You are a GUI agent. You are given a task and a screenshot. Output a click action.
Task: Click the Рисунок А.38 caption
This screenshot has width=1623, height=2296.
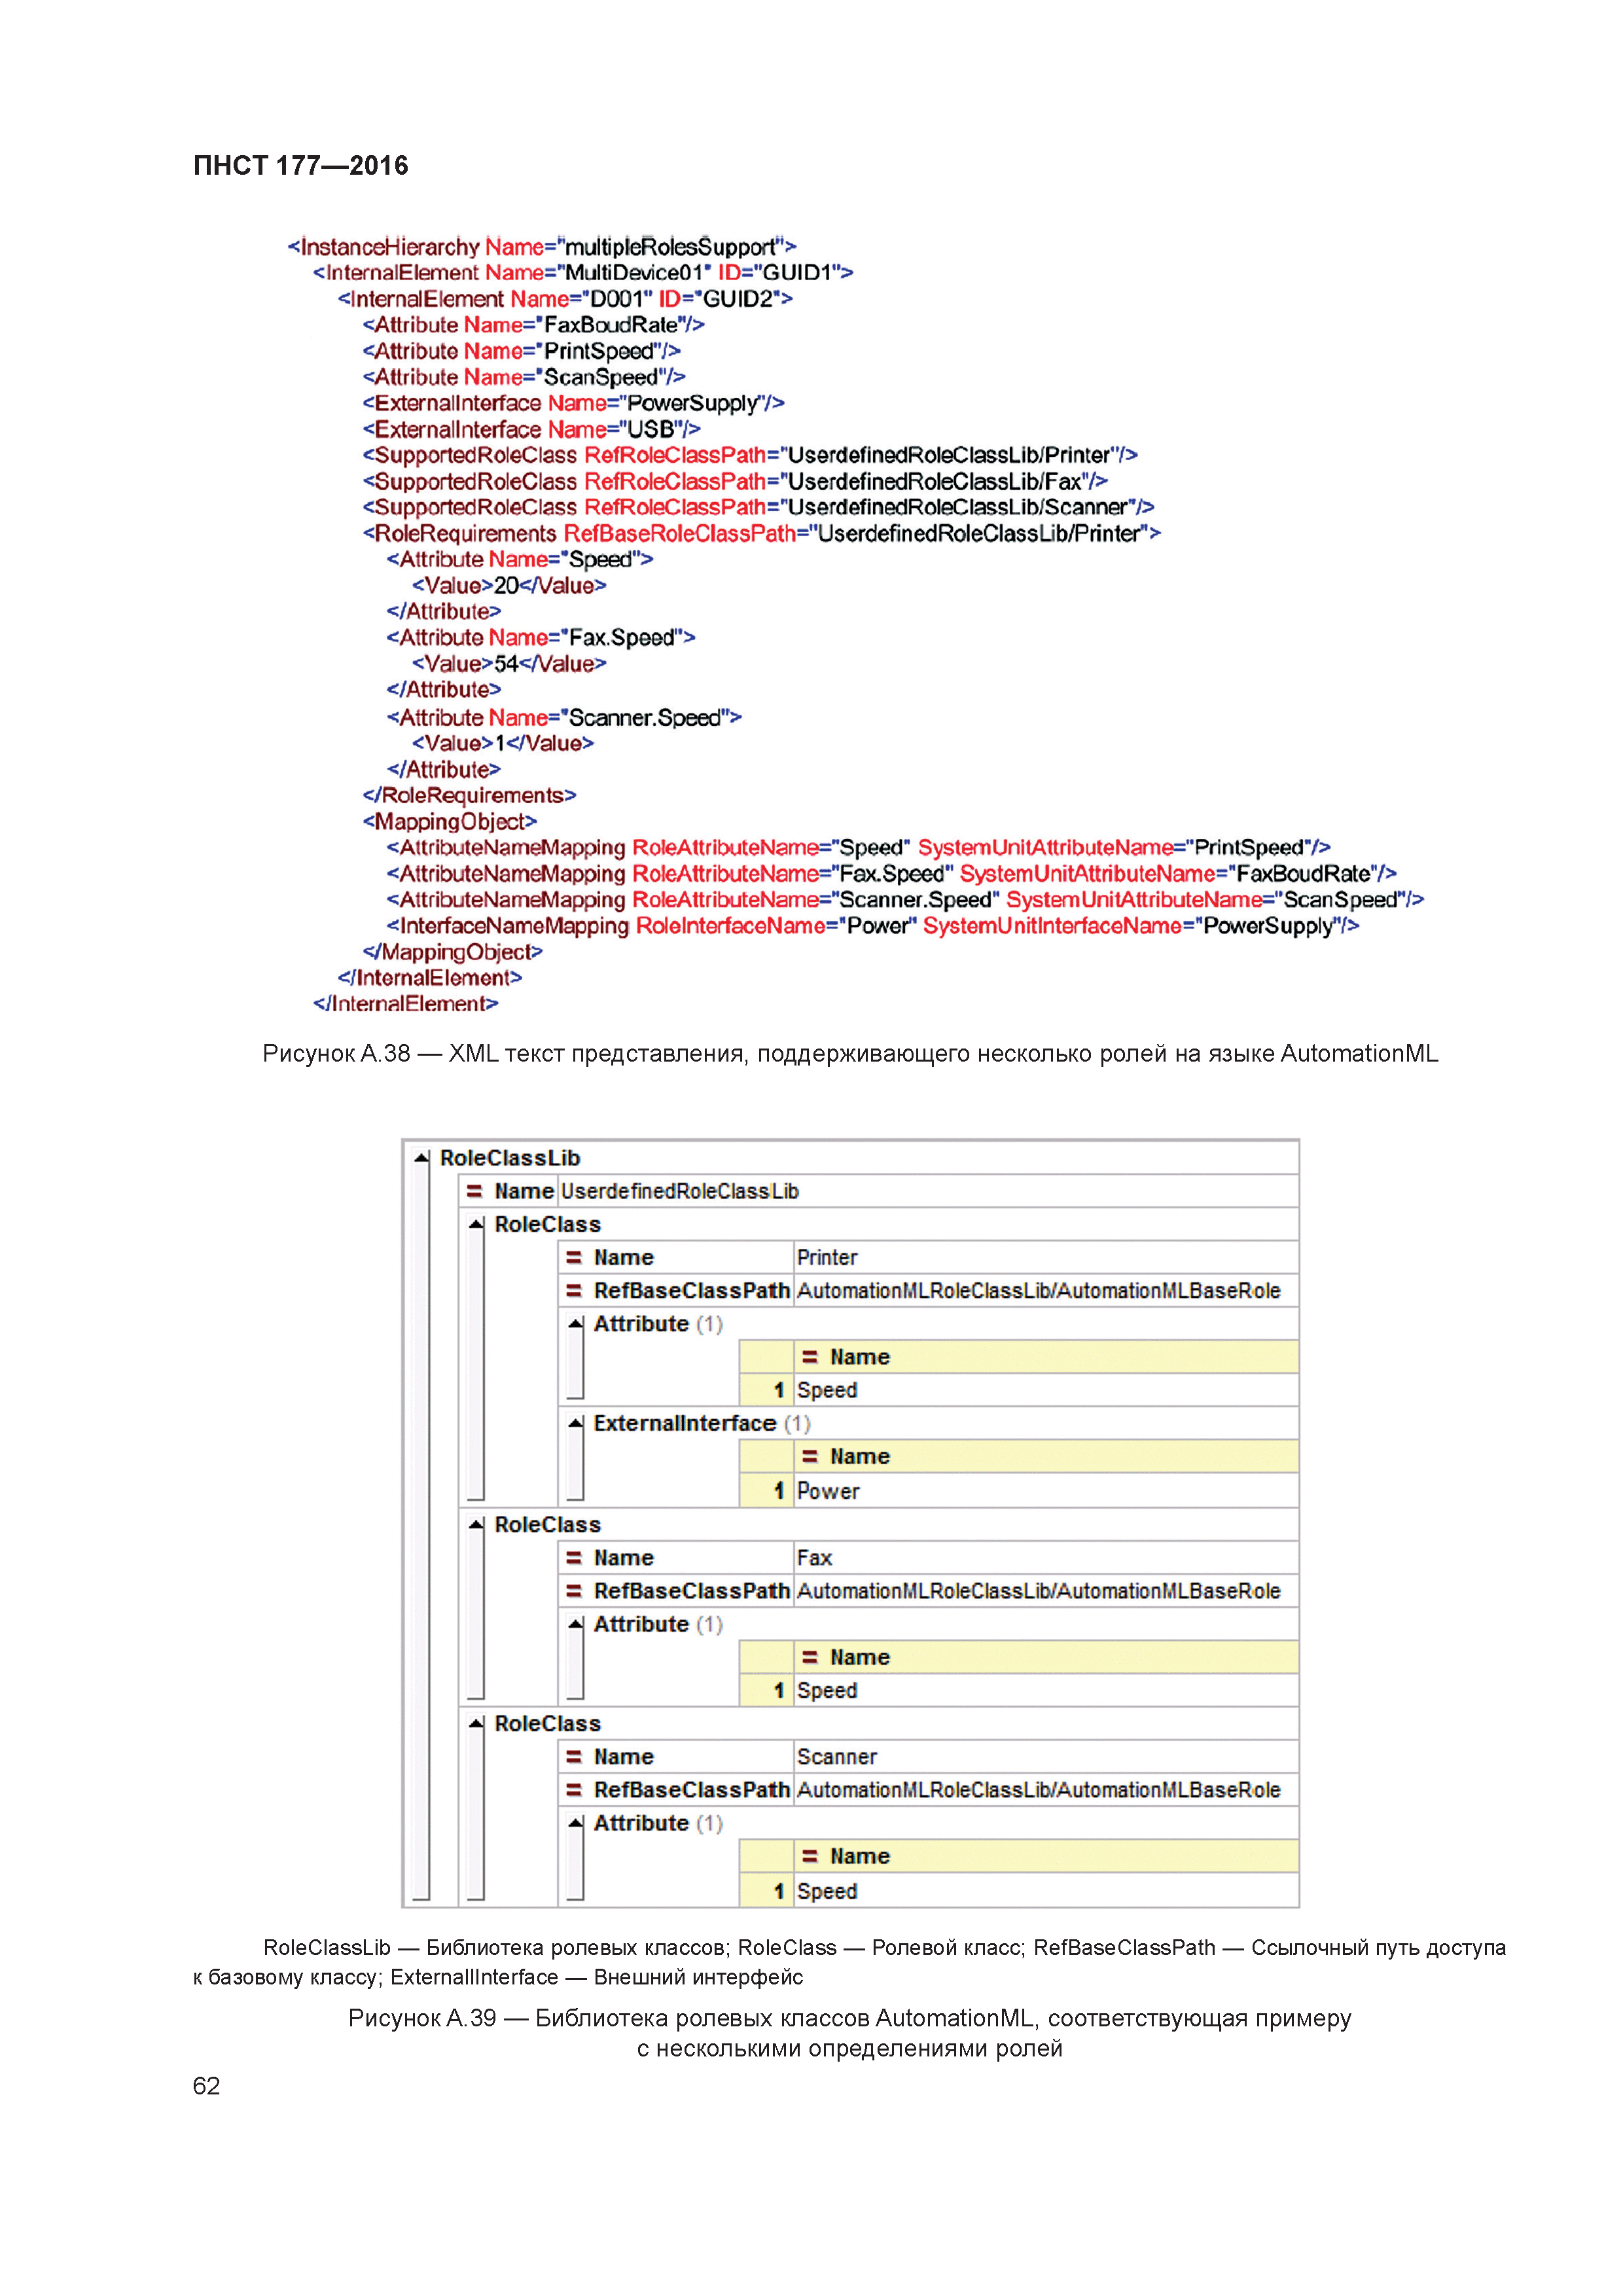pyautogui.click(x=850, y=1053)
